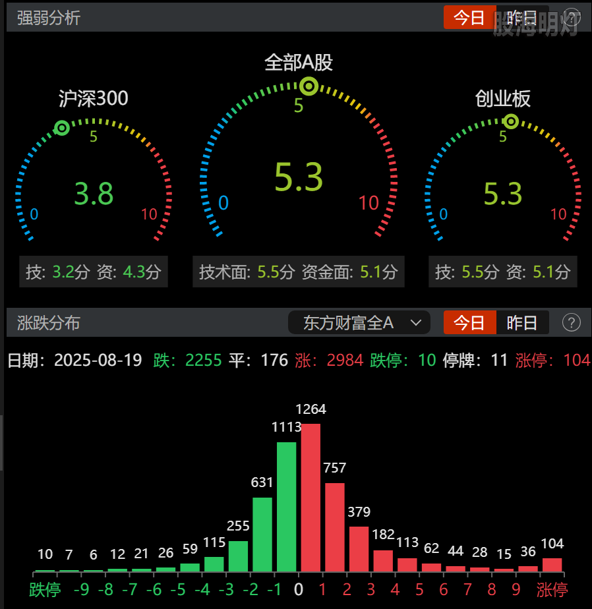Click the red 5 axis label on the chart
Viewport: 592px width, 609px height.
point(419,590)
